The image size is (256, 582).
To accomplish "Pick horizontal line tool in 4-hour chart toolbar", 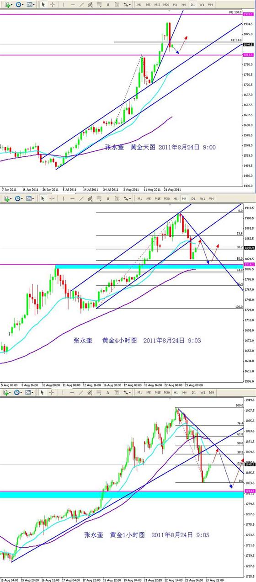I will click(72, 198).
